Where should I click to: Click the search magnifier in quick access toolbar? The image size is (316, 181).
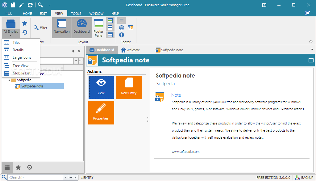tap(40, 5)
